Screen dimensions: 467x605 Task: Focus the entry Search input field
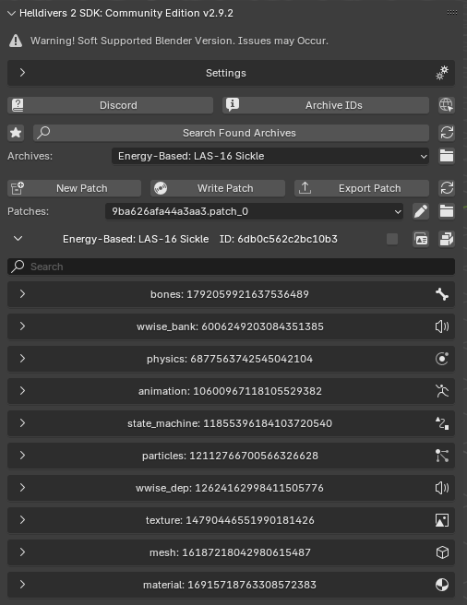(x=231, y=267)
